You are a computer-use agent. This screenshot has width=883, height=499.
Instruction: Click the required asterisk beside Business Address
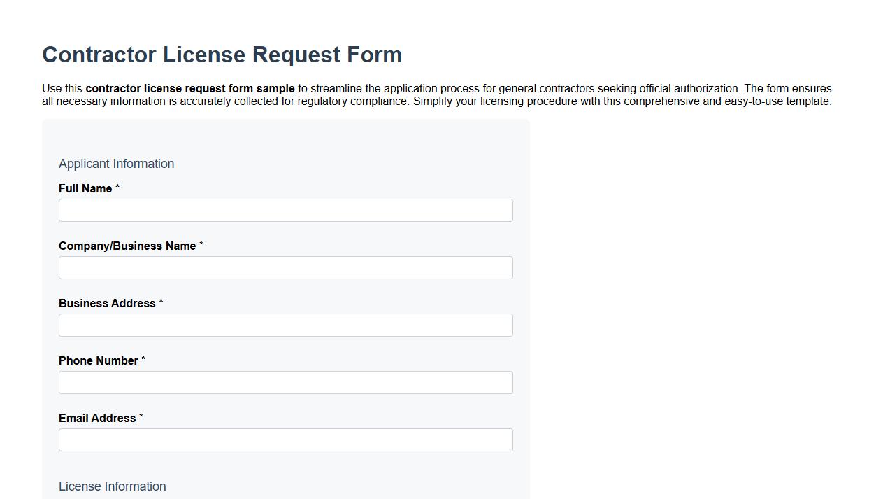tap(161, 301)
